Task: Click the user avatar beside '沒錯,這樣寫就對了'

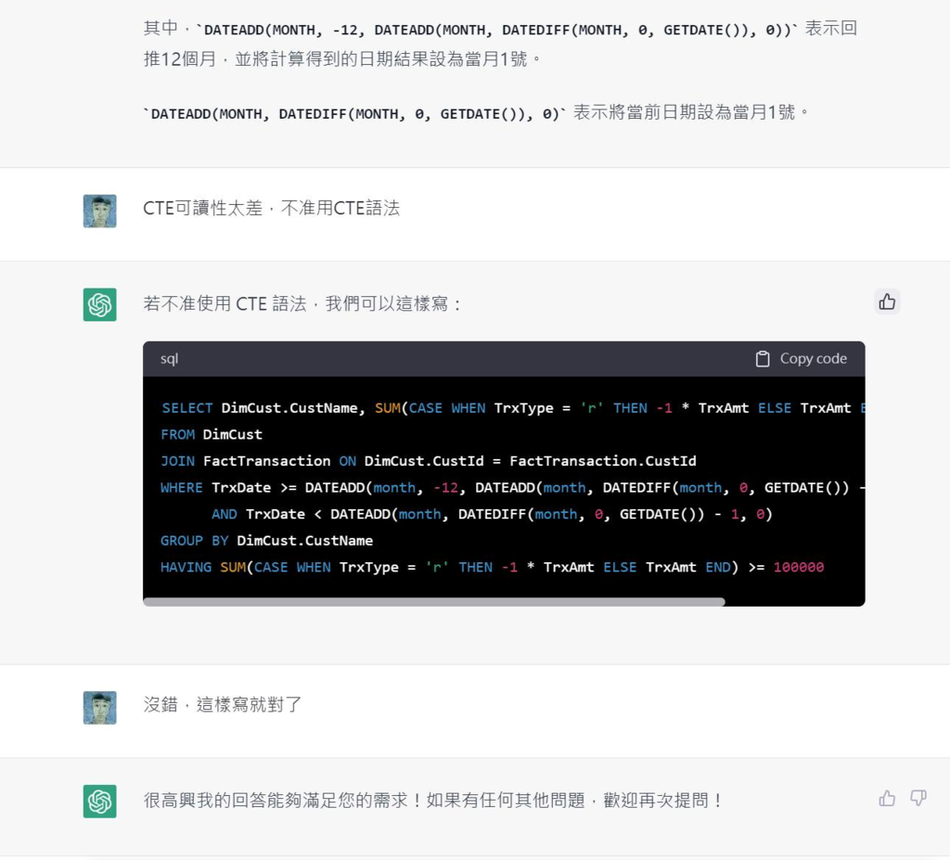Action: click(100, 707)
